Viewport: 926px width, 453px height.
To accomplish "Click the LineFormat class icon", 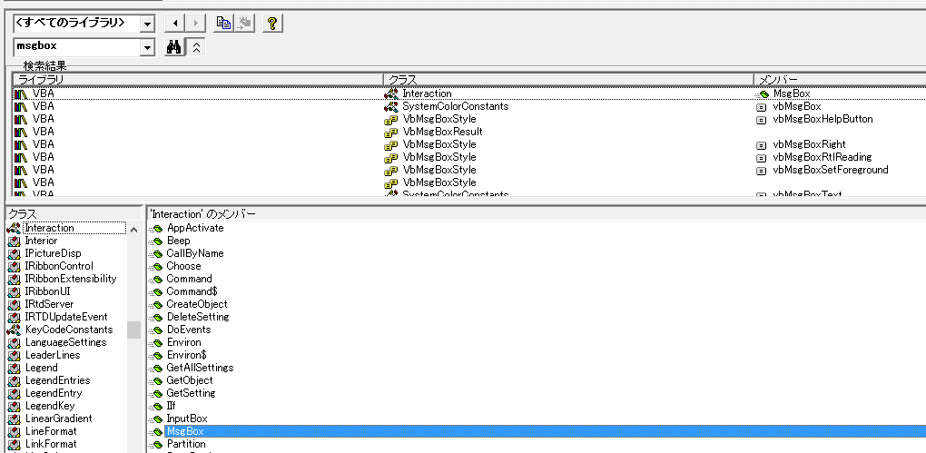I will [x=14, y=431].
